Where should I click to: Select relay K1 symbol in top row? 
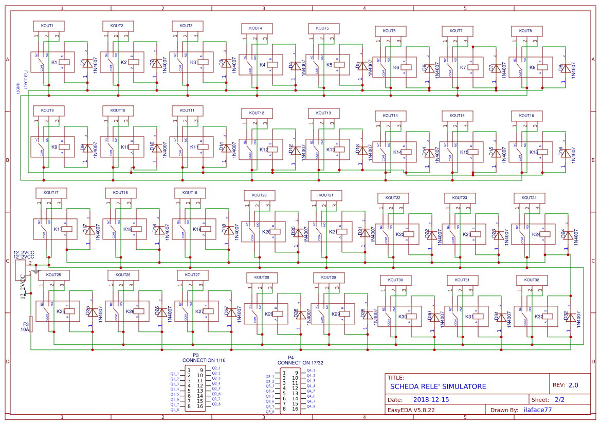point(54,63)
